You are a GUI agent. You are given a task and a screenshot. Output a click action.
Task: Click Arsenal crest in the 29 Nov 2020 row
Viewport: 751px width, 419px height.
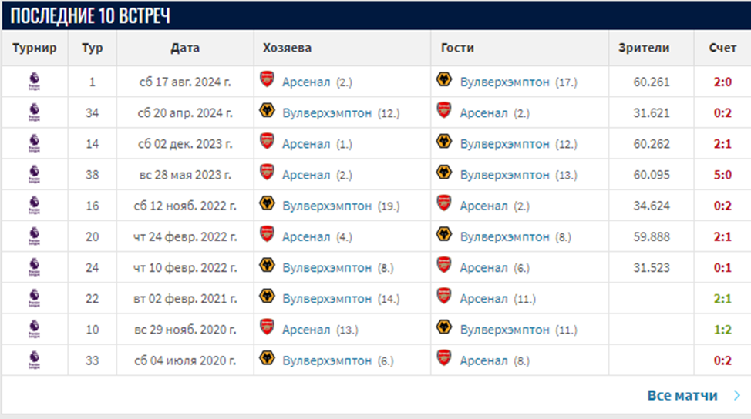tap(267, 328)
